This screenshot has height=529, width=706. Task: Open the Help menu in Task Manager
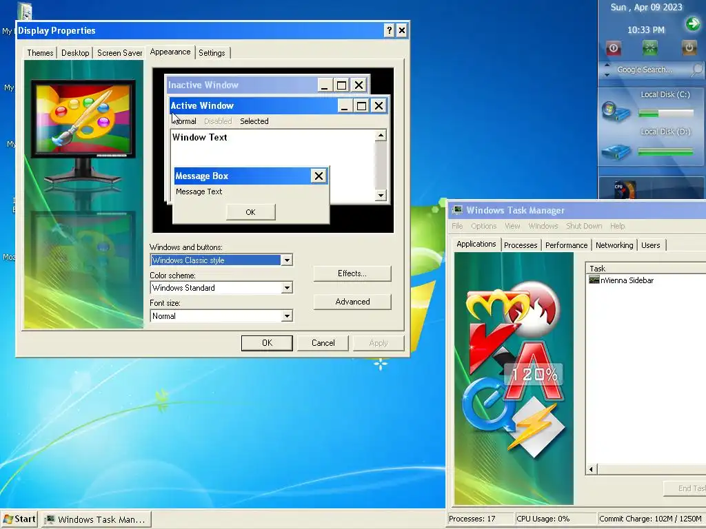pyautogui.click(x=617, y=226)
